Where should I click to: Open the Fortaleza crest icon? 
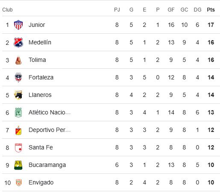[x=18, y=77]
